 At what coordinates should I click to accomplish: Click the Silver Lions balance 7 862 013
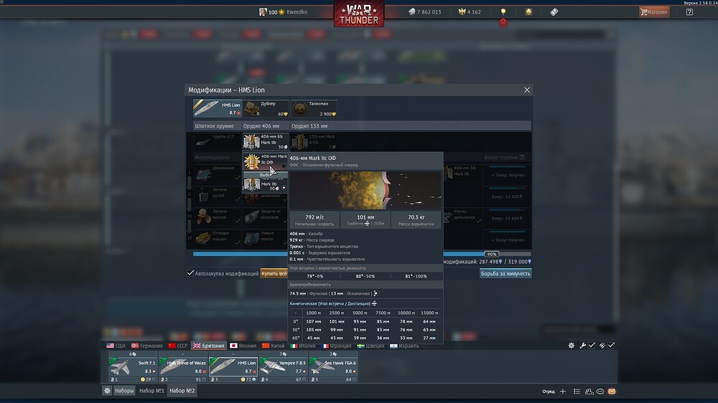pyautogui.click(x=424, y=12)
